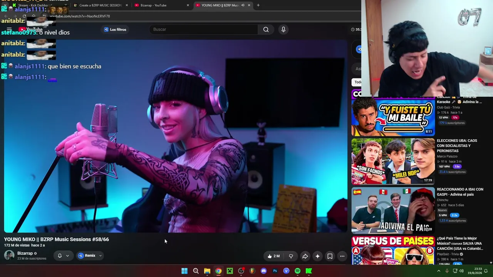Launch Minecraft from taskbar
The width and height of the screenshot is (493, 277).
[x=230, y=271]
